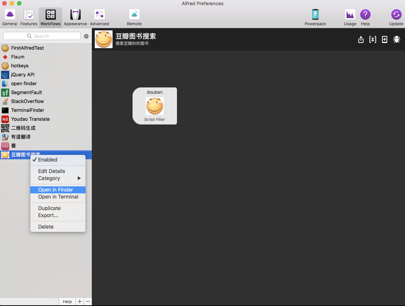The height and width of the screenshot is (306, 405).
Task: Choose Edit Details from context menu
Action: [58, 171]
